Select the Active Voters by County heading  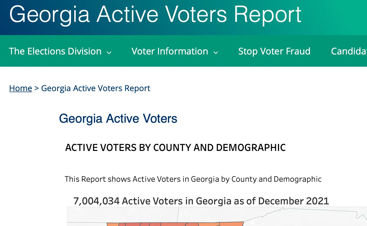click(x=175, y=148)
